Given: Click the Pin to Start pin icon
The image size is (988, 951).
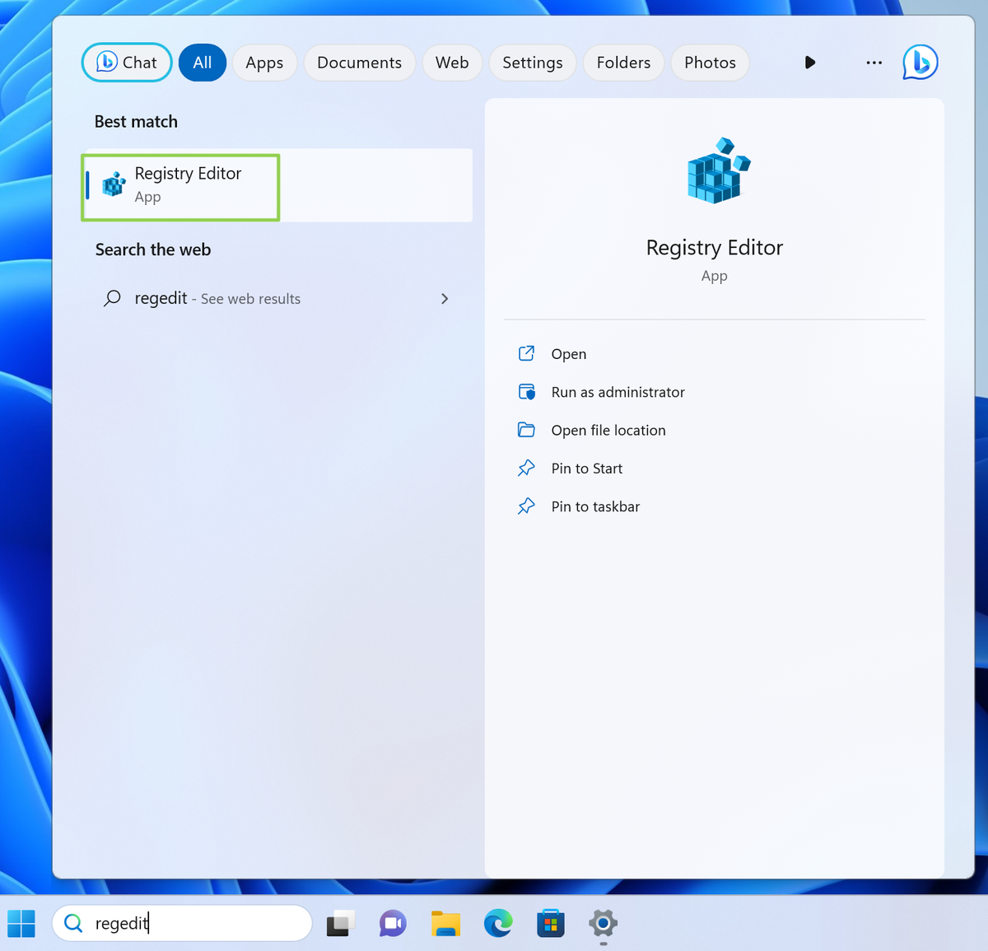Looking at the screenshot, I should 527,468.
